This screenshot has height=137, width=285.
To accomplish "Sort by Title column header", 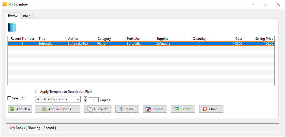I will tap(52, 39).
